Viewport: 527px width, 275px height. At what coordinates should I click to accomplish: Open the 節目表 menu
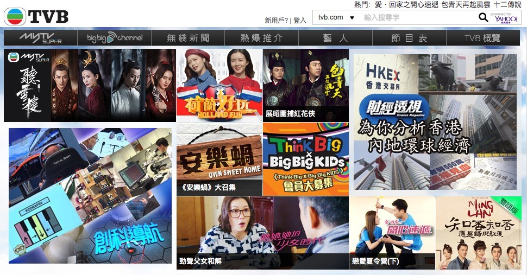point(409,38)
